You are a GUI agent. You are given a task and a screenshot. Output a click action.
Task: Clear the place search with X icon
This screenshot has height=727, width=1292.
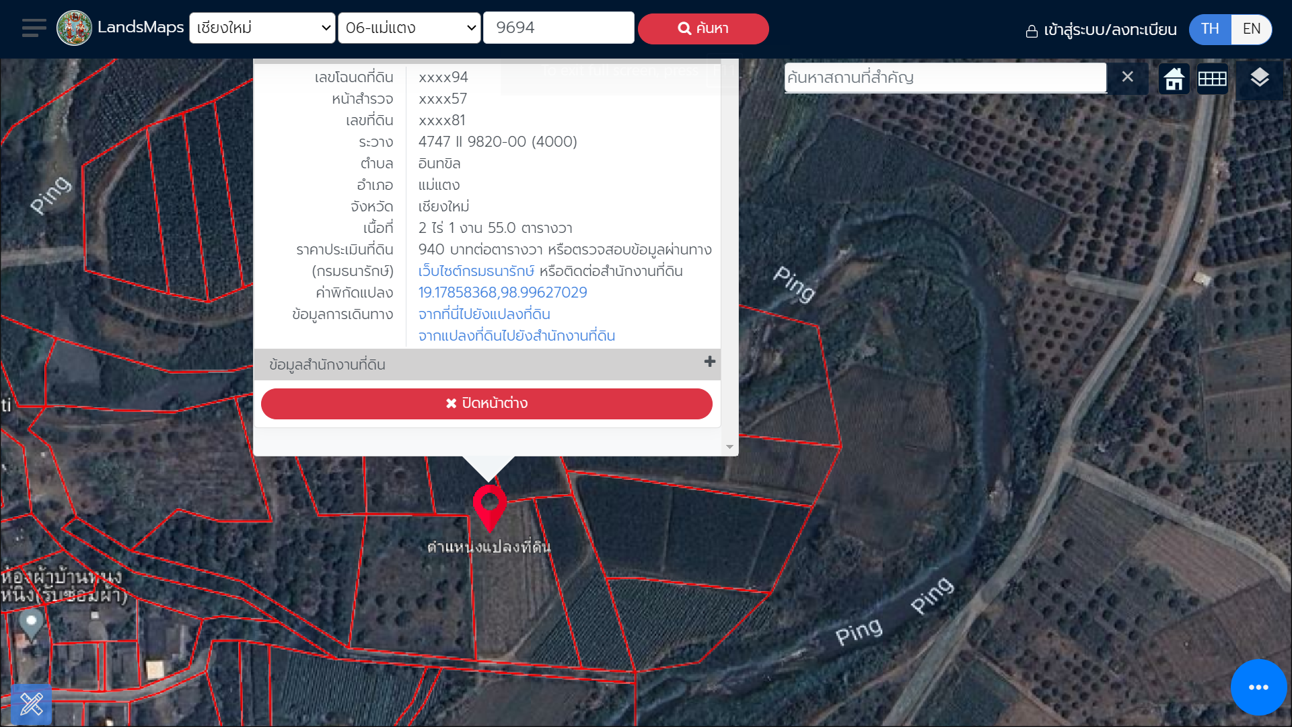(1127, 77)
